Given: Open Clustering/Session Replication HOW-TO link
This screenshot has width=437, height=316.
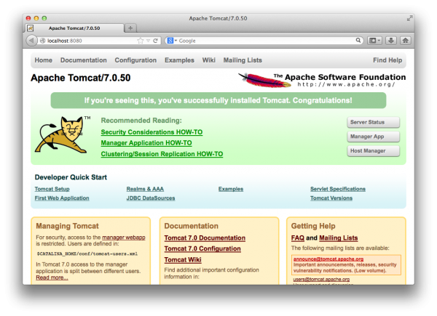Looking at the screenshot, I should coord(162,154).
